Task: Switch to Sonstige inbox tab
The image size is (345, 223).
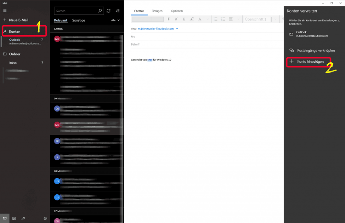Action: coord(79,21)
